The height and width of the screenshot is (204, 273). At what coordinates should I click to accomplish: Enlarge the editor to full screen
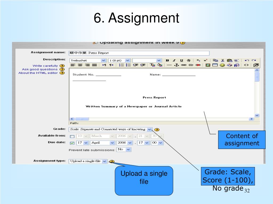(256, 65)
